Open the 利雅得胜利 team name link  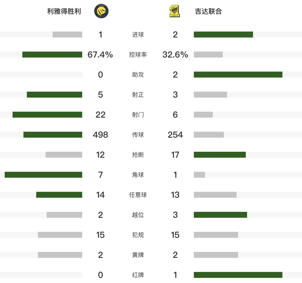click(64, 11)
